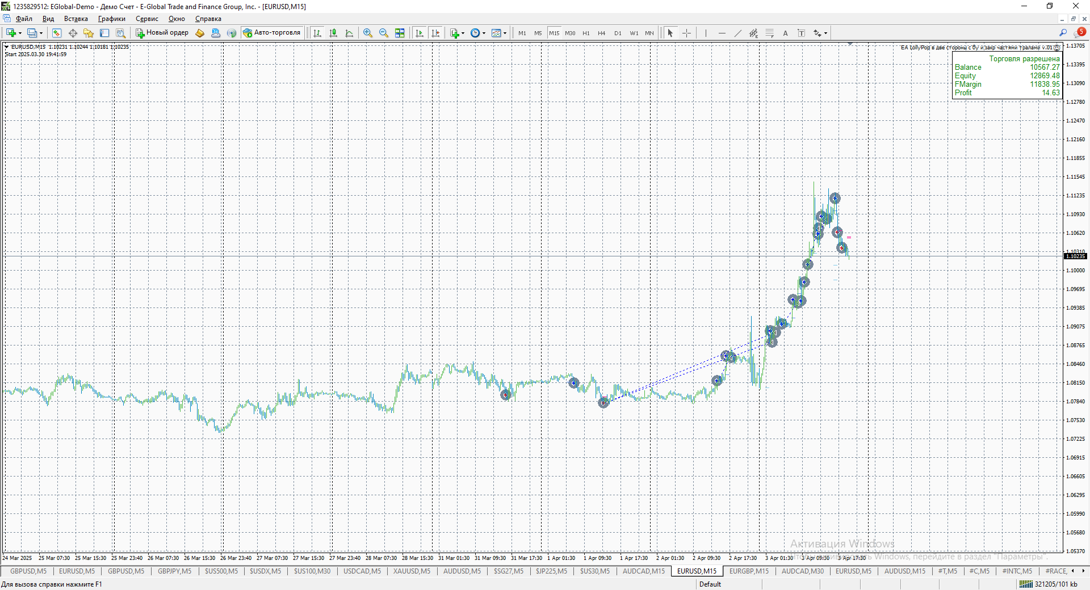
Task: Open the Terminal panel
Action: click(104, 33)
